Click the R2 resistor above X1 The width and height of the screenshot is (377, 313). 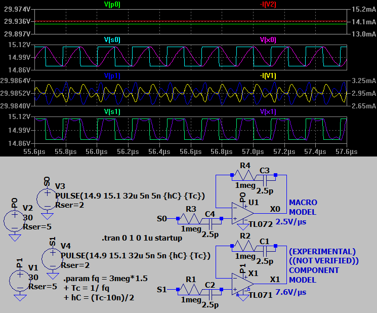click(x=245, y=246)
